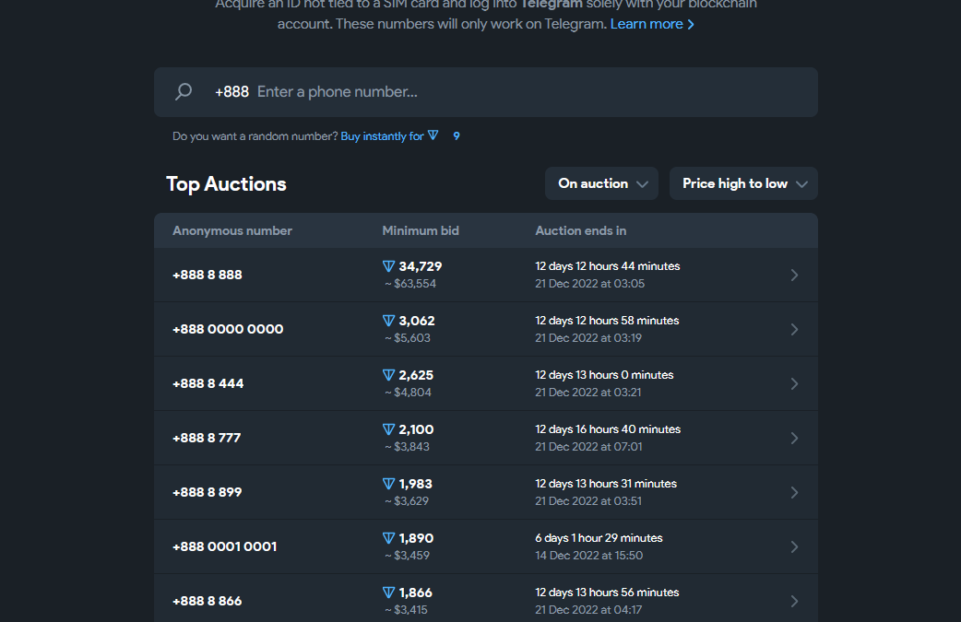
Task: Click the TON icon beside 1,890 bid
Action: click(388, 538)
